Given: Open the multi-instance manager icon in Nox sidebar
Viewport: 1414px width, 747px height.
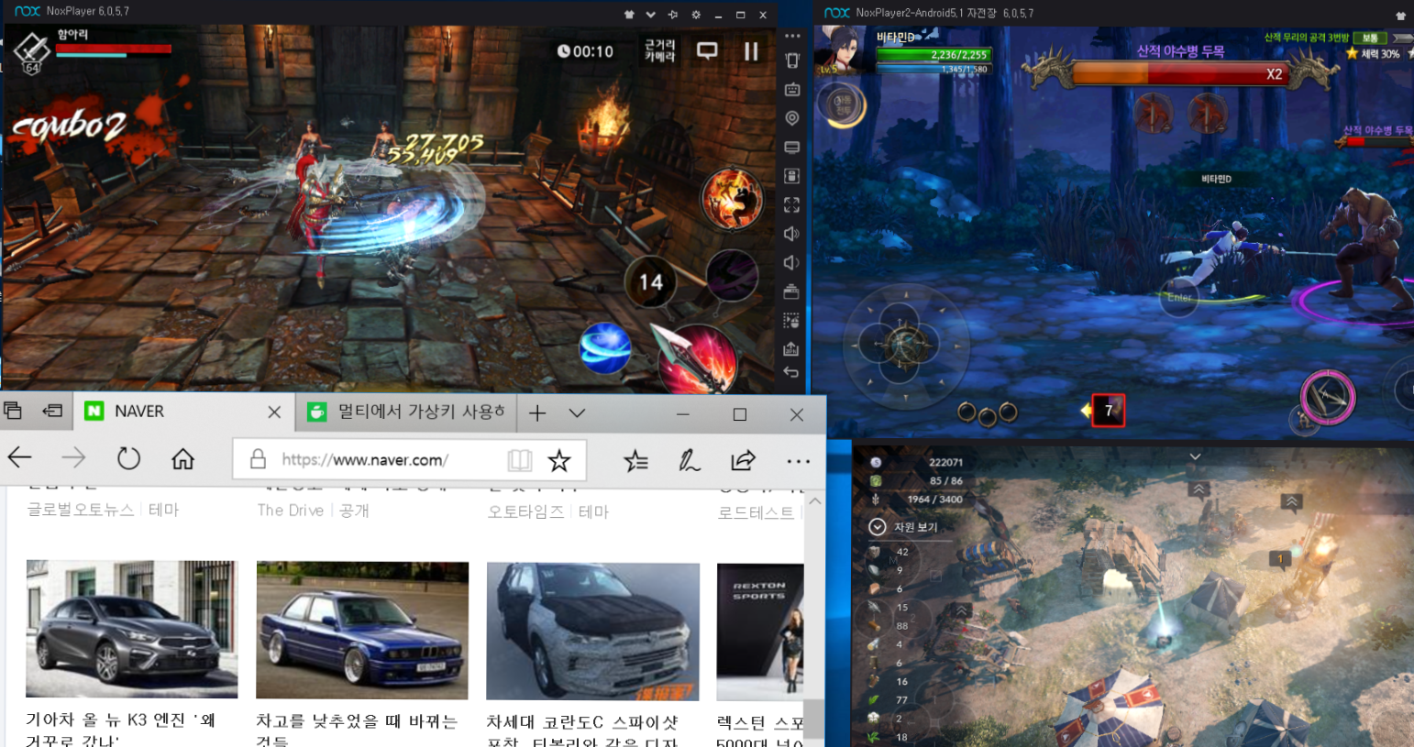Looking at the screenshot, I should (792, 291).
